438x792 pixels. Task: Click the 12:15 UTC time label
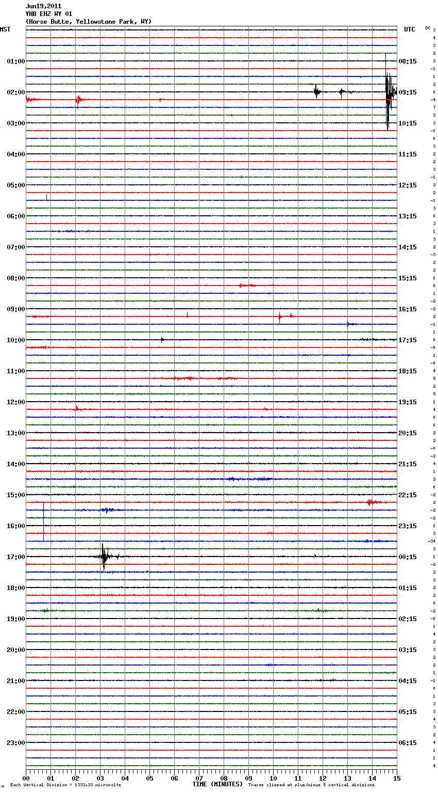408,185
